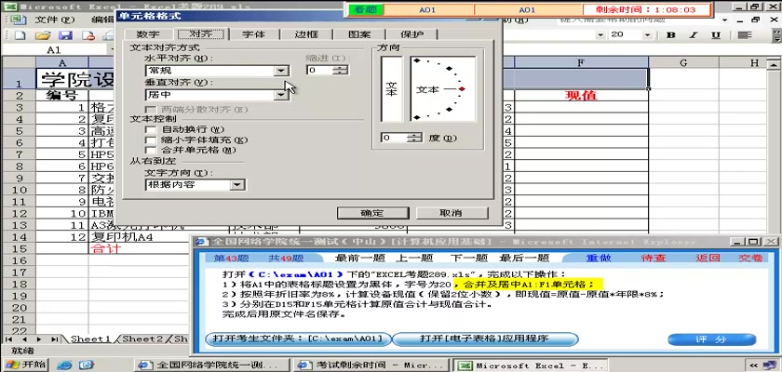Image resolution: width=782 pixels, height=372 pixels.
Task: Click the green 看题 button
Action: coord(365,9)
